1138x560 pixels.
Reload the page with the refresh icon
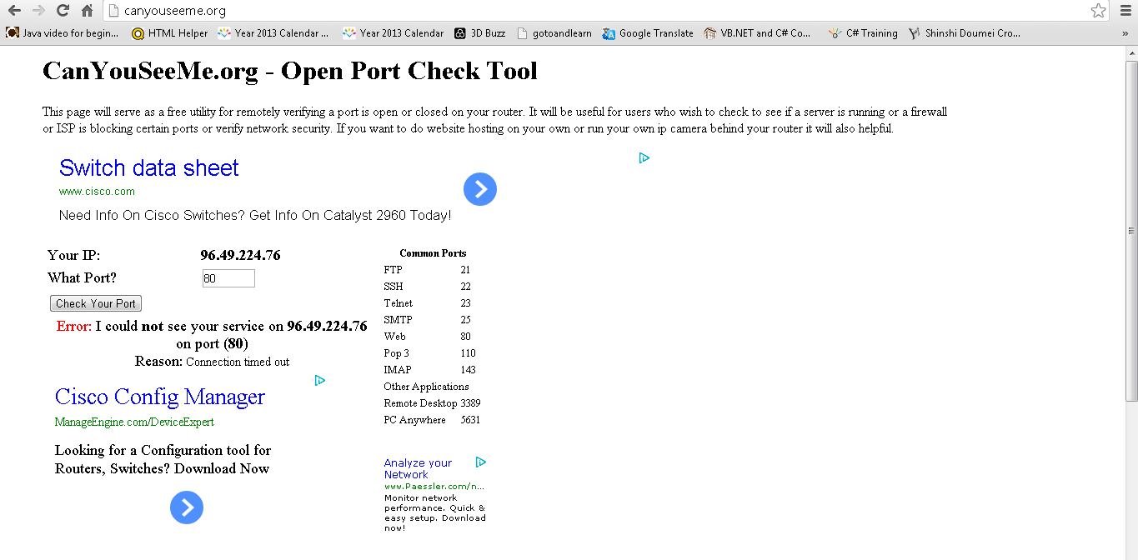coord(63,11)
